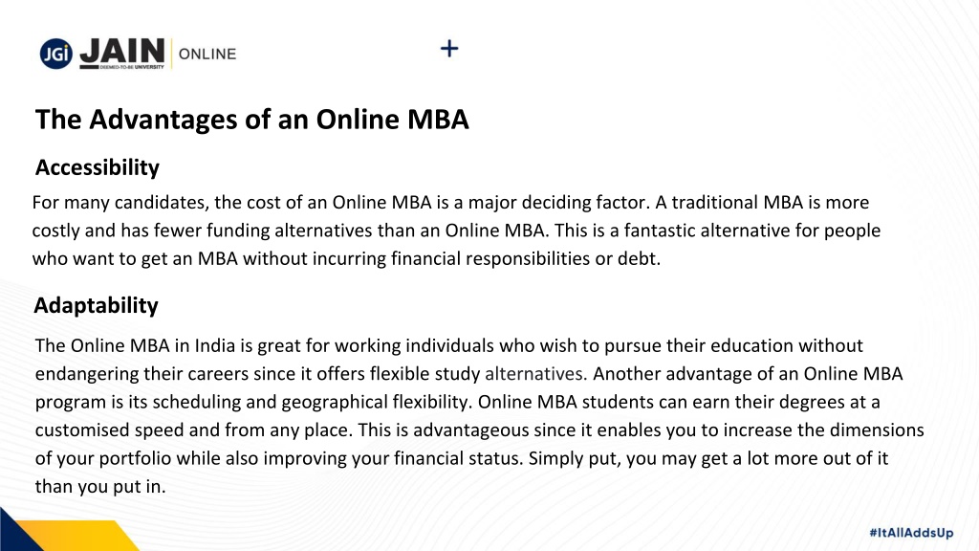Click the line starting customised speed and from
The height and width of the screenshot is (551, 979).
[x=480, y=430]
